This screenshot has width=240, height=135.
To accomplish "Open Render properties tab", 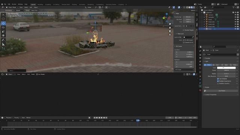I will 200,55.
